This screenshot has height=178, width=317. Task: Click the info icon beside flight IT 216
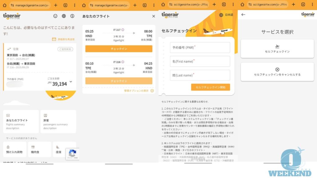click(x=123, y=62)
